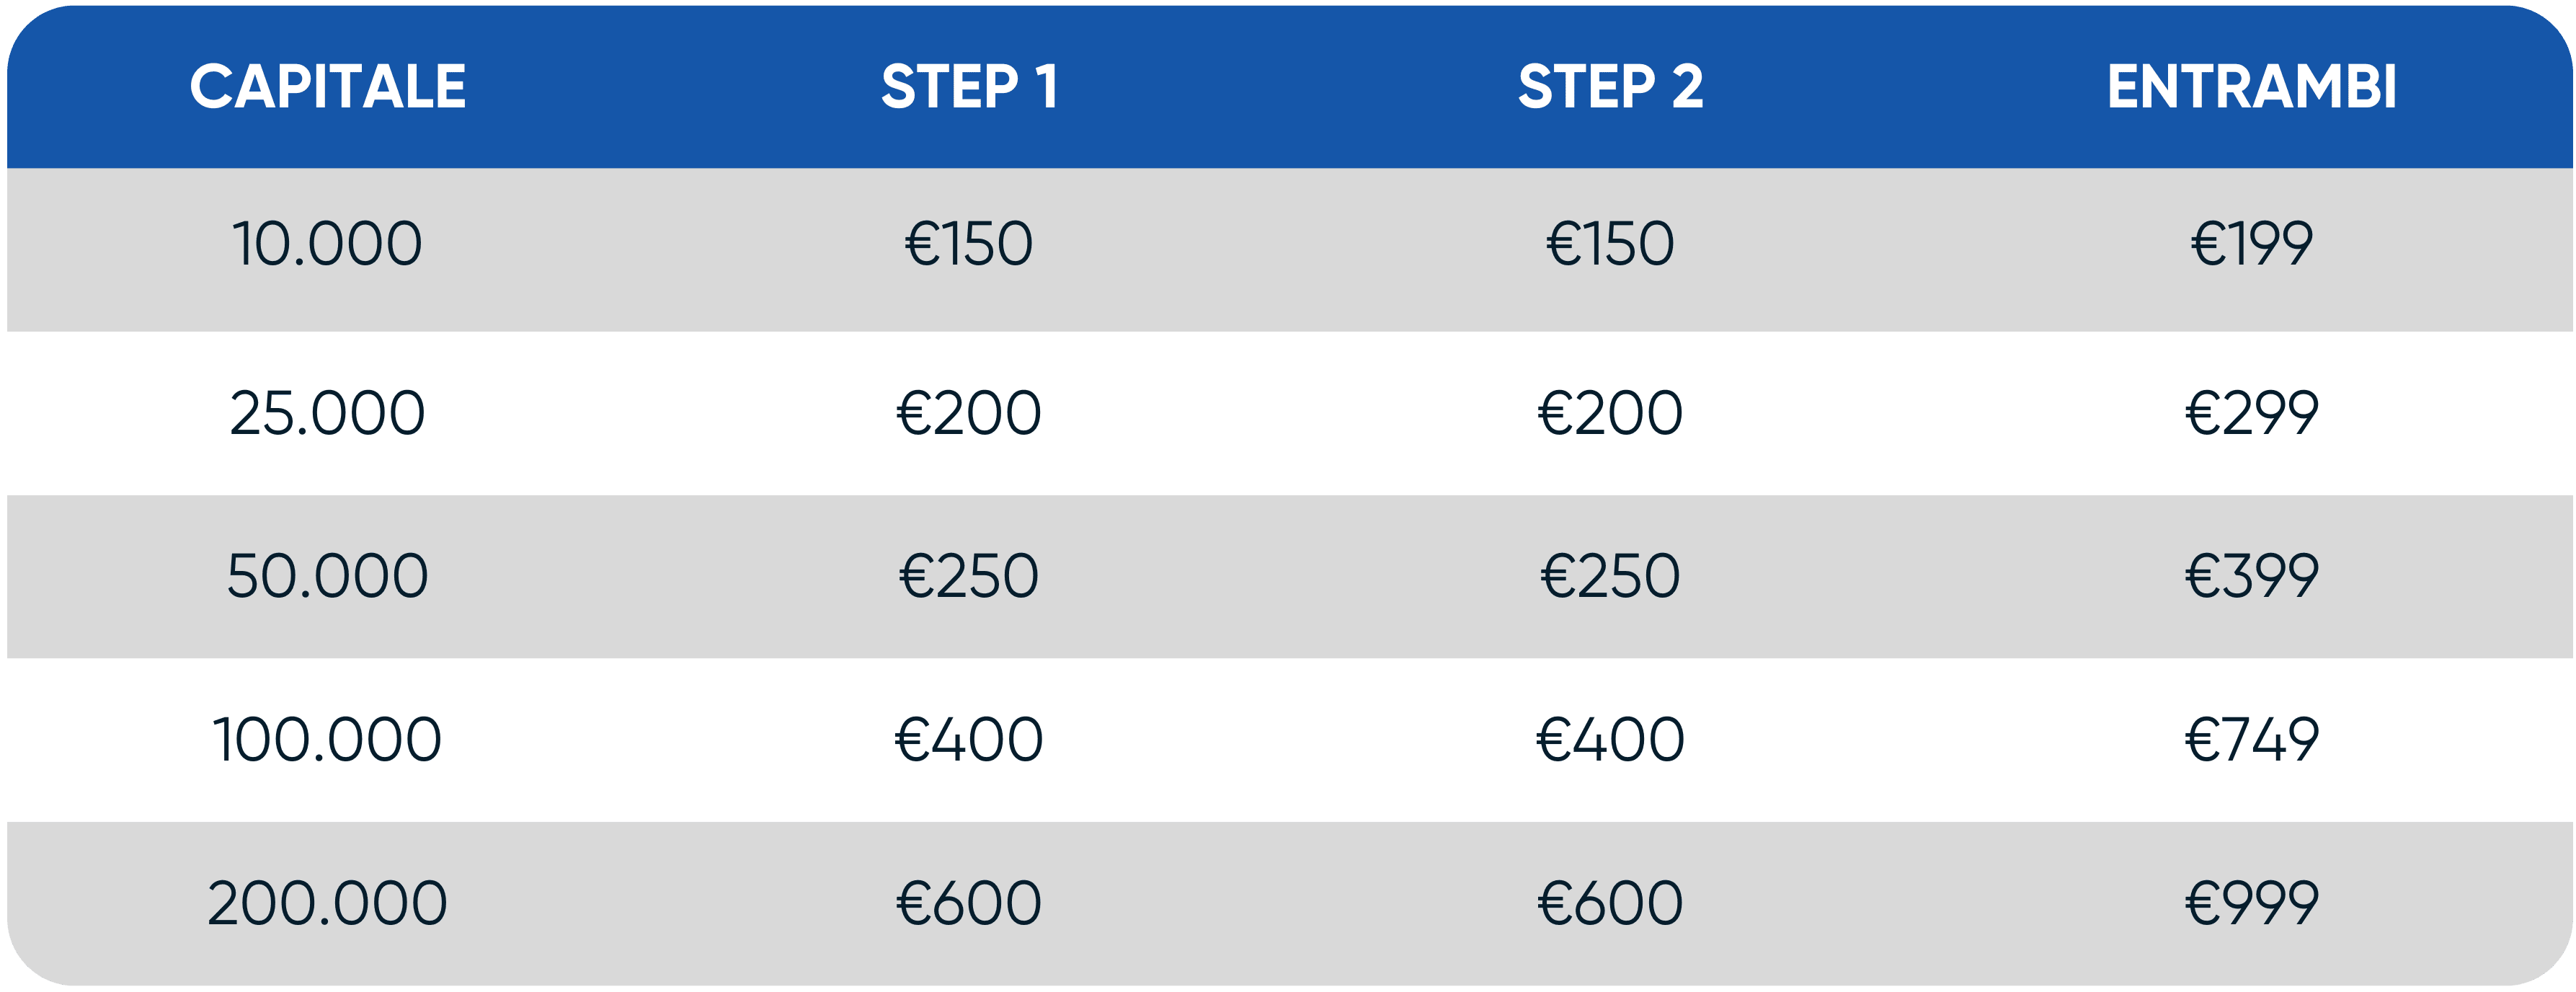Click the €600 price in STEP 1 column
Image resolution: width=2576 pixels, height=992 pixels.
969,903
